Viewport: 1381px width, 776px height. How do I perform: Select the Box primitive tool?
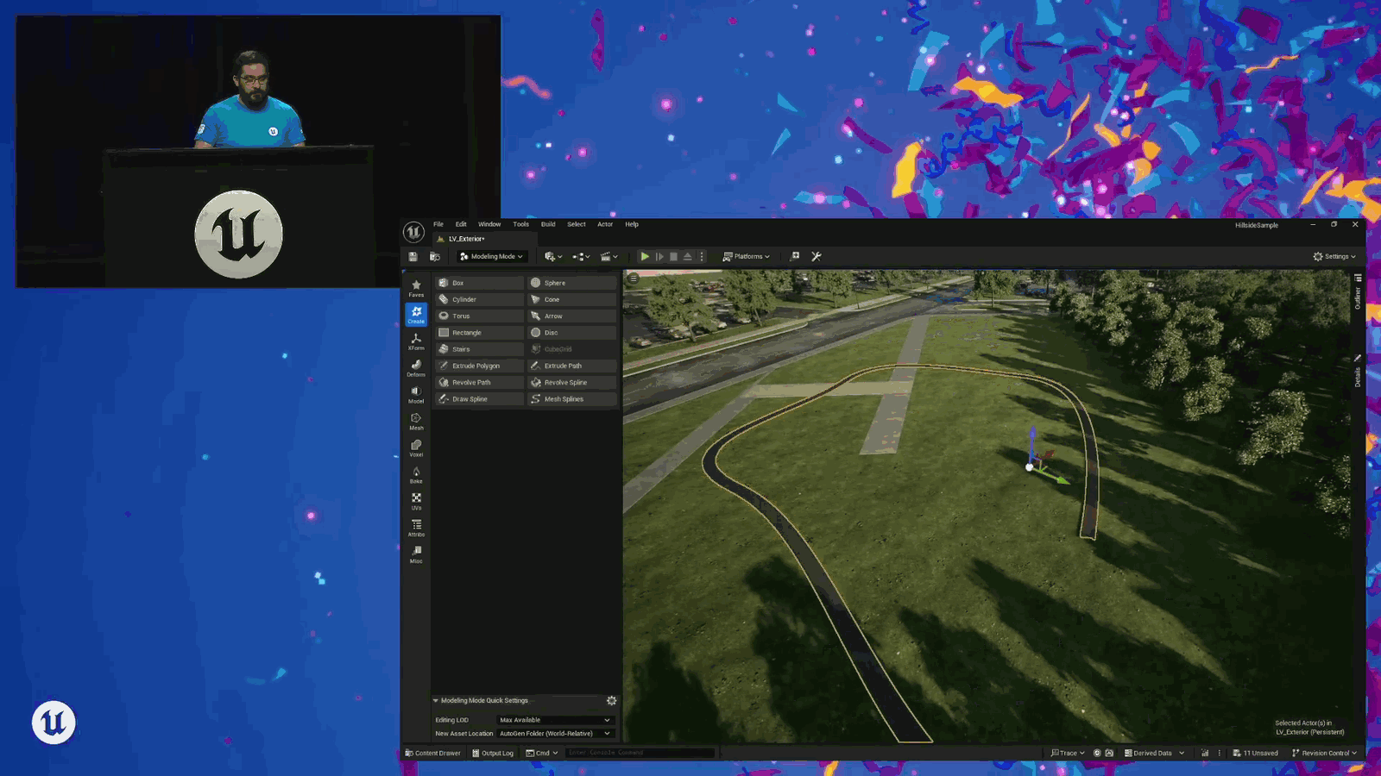pos(479,283)
